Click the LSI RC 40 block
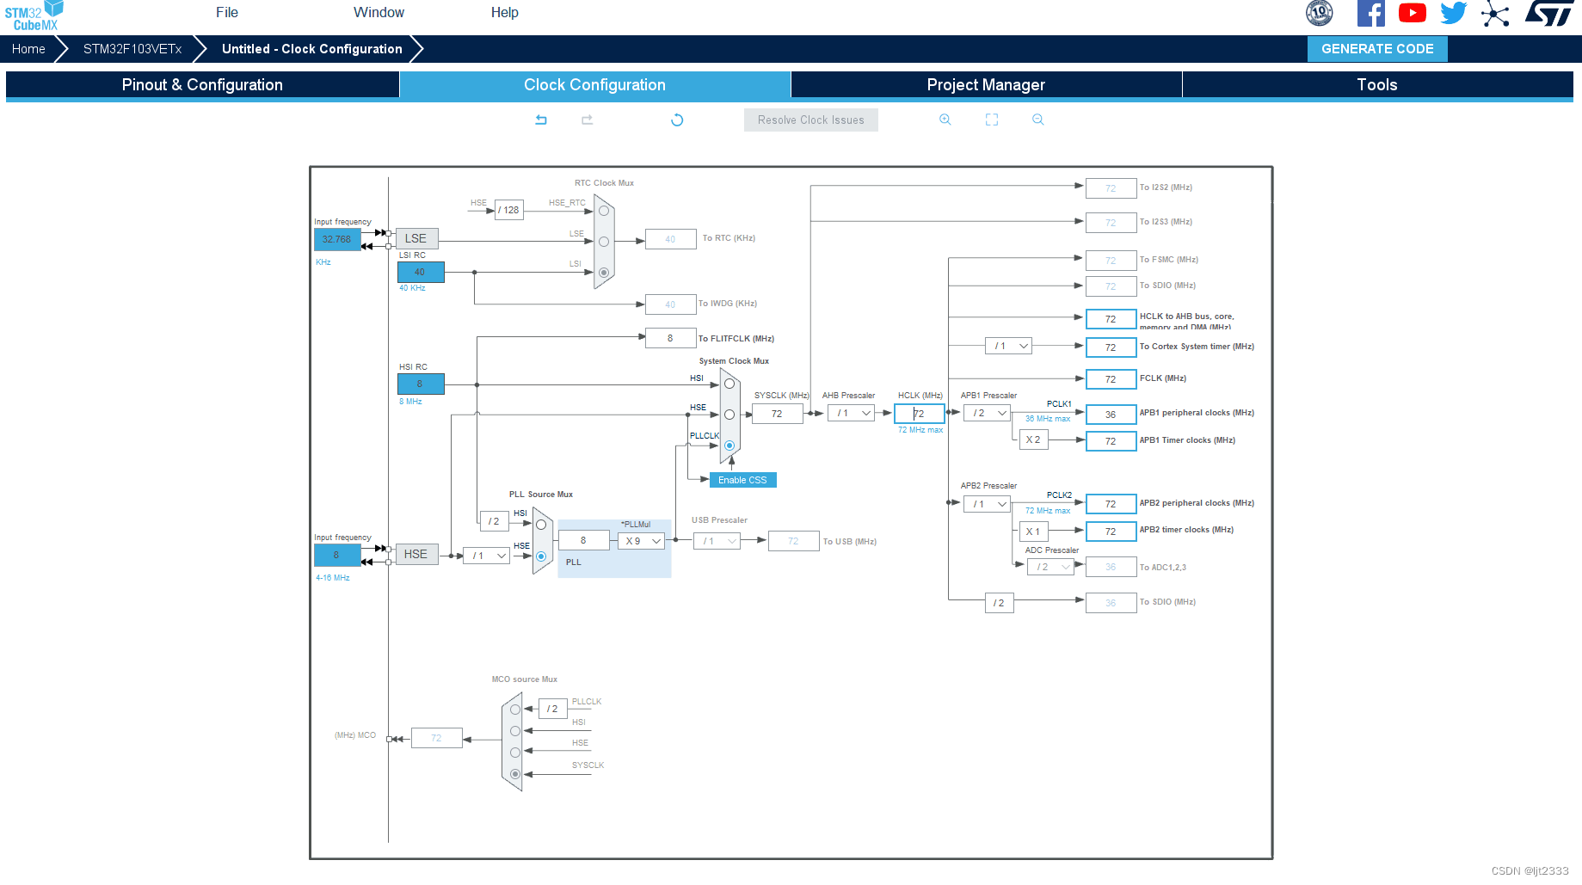This screenshot has height=885, width=1582. [421, 272]
